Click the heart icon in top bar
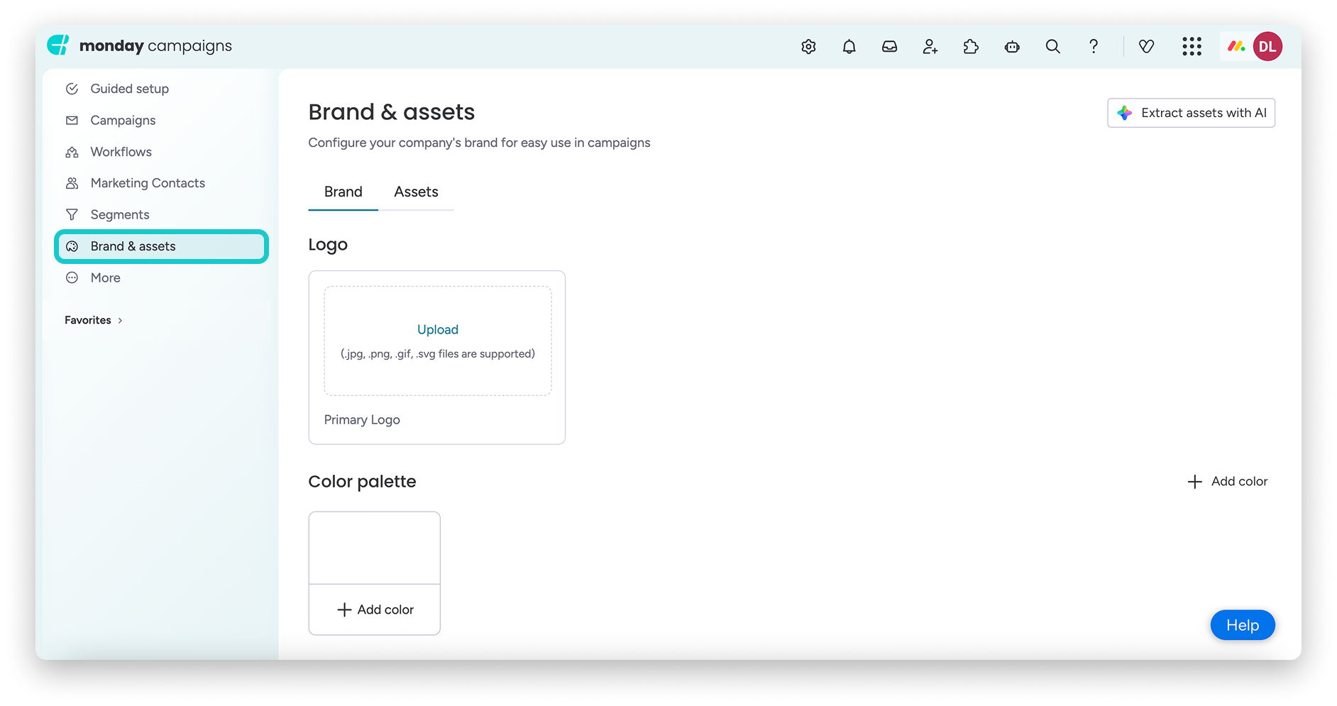This screenshot has height=706, width=1337. pos(1146,47)
